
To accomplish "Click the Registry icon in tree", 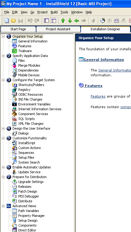I will click(x=15, y=90).
